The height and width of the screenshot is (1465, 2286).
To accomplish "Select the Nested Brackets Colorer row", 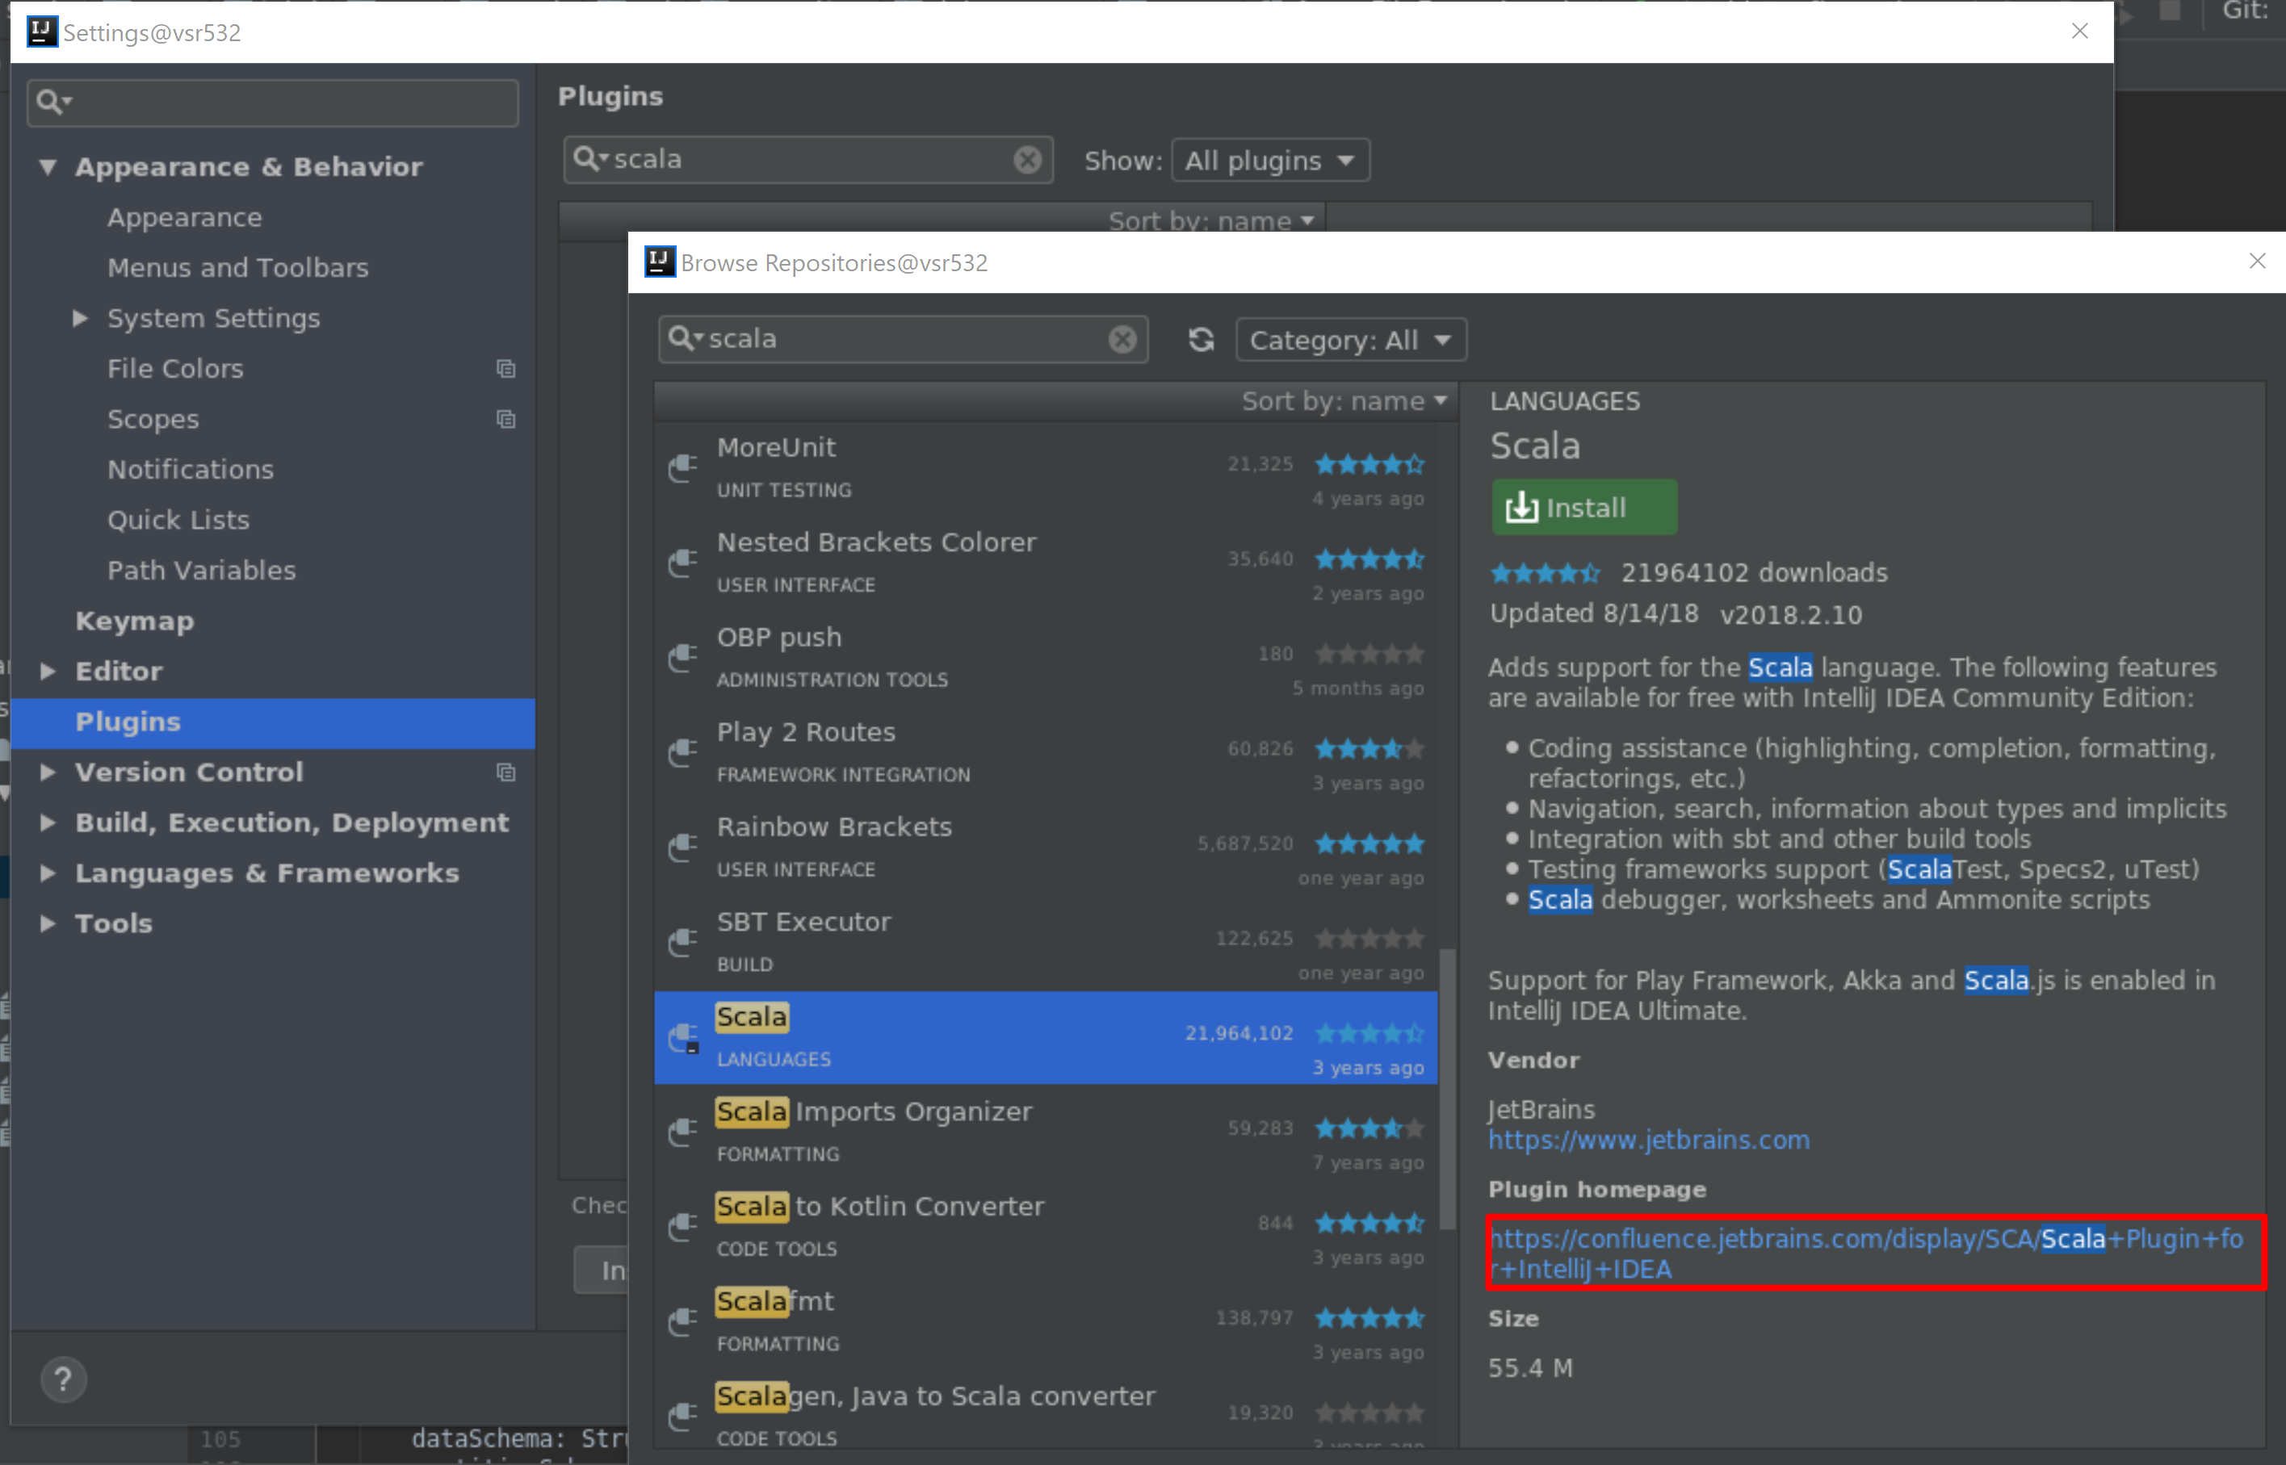I will (1045, 563).
